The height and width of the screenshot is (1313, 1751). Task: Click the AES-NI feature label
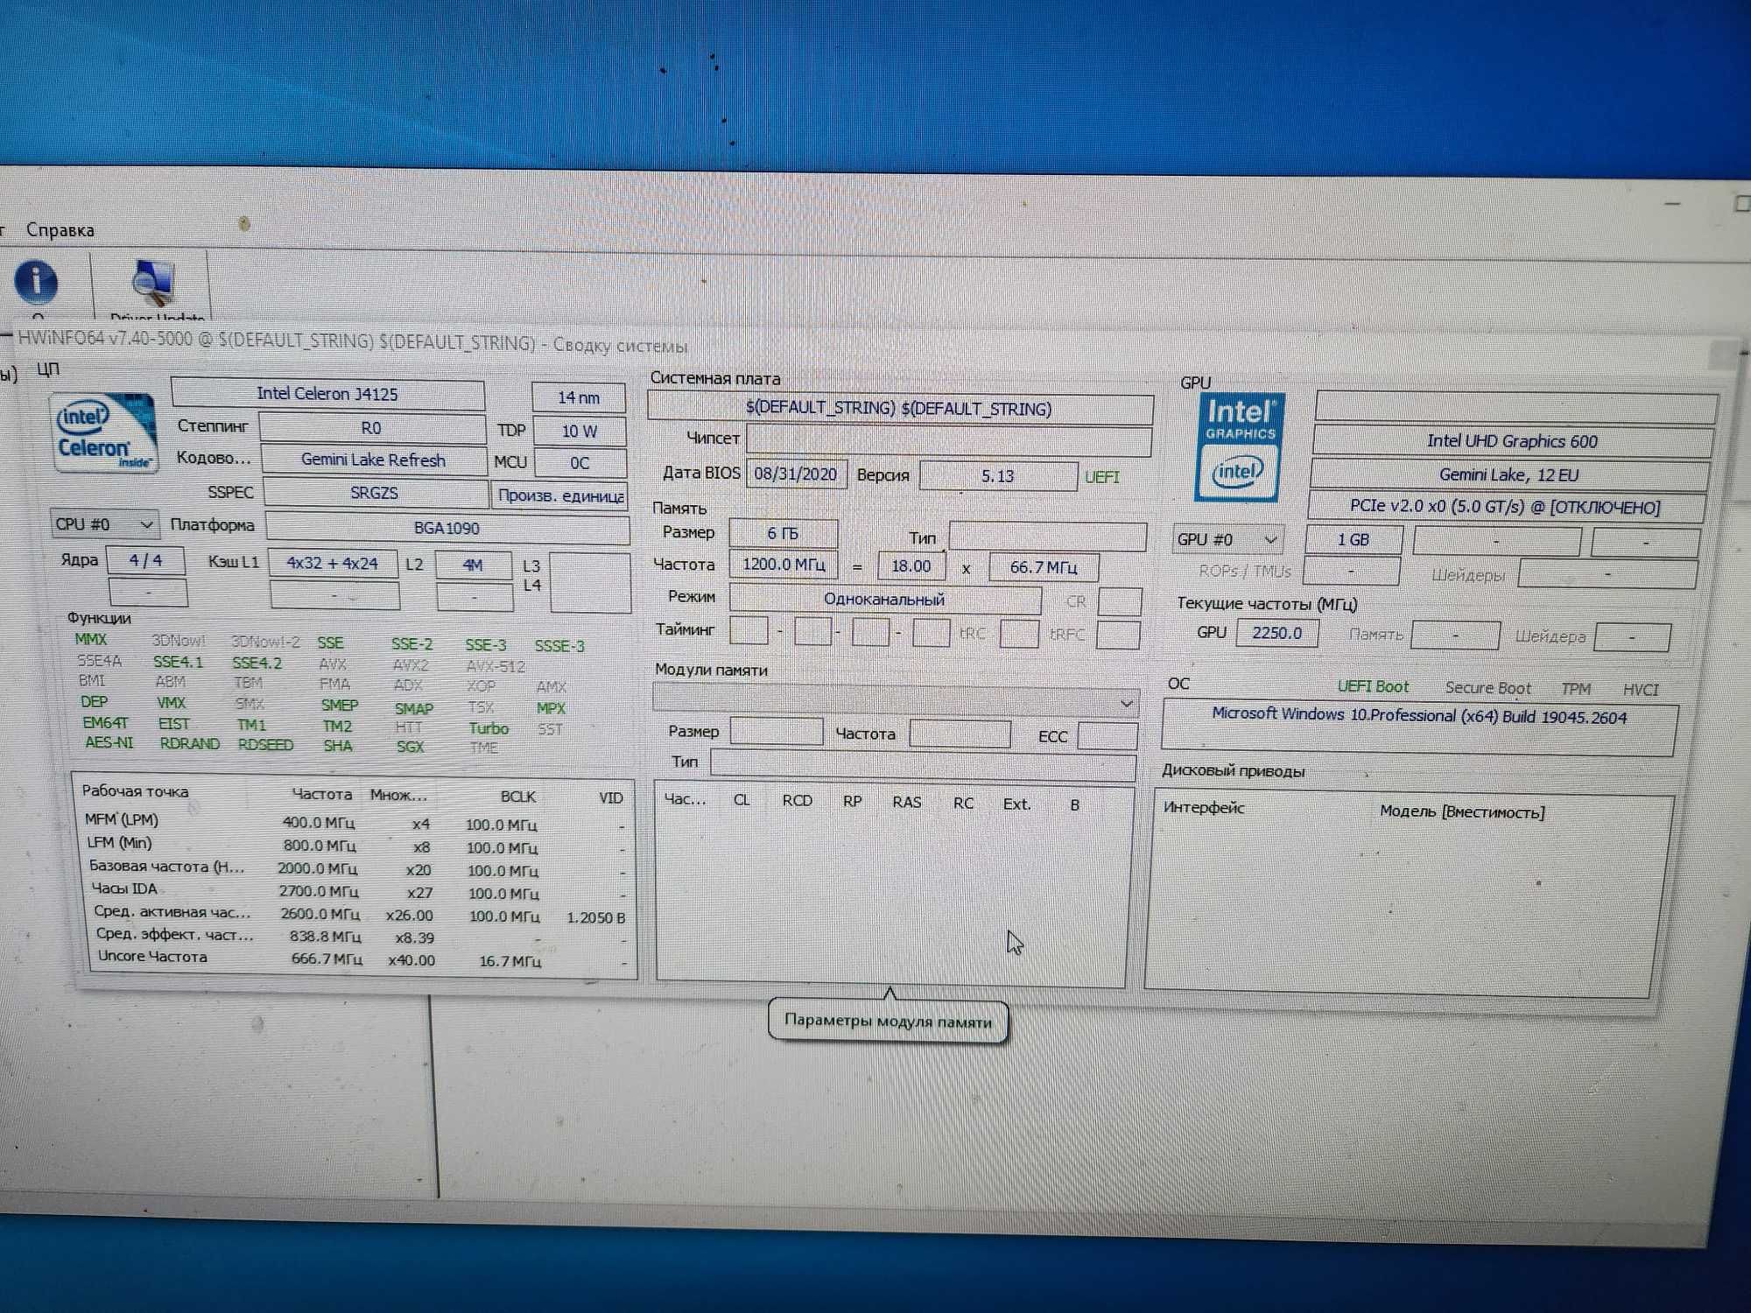(109, 742)
